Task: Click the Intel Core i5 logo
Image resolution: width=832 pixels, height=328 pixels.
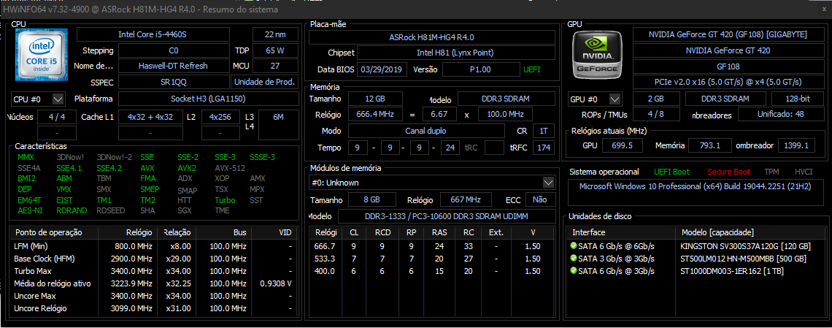Action: coord(41,56)
